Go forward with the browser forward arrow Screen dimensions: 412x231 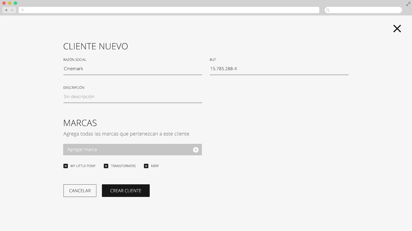[x=13, y=10]
